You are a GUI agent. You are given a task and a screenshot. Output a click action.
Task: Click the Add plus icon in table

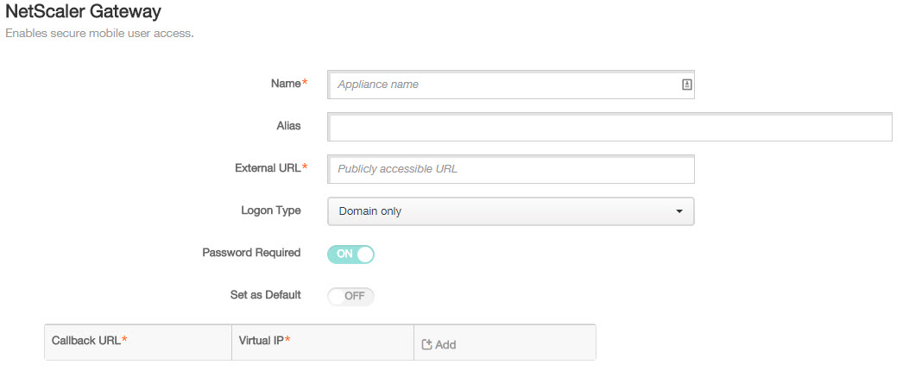tap(426, 344)
